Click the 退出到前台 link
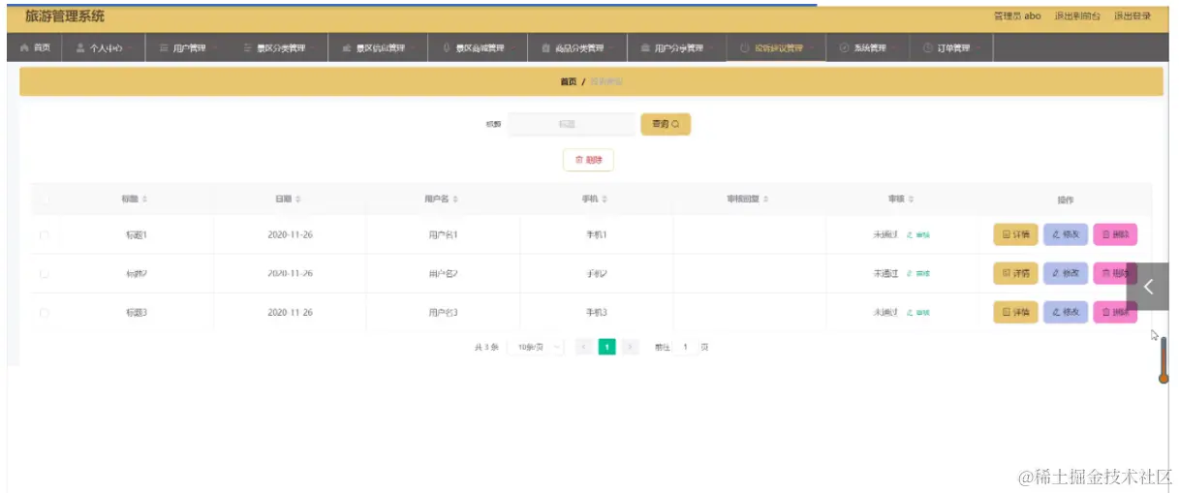 click(x=1077, y=16)
